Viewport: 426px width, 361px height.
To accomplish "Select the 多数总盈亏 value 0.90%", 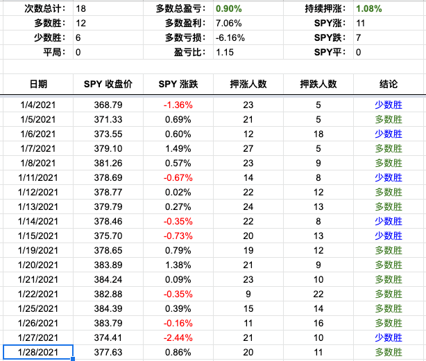I will (x=248, y=8).
